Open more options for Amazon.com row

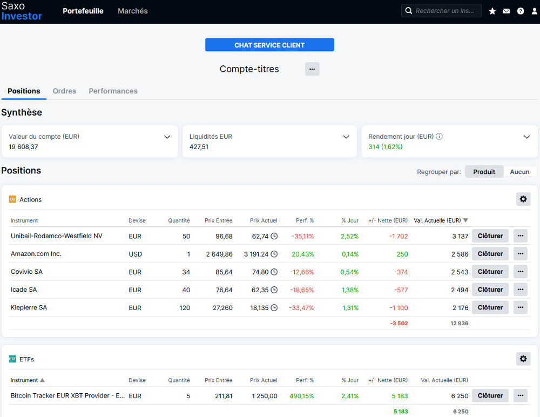pos(521,254)
